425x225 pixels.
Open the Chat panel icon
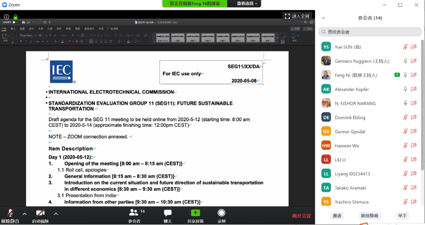(x=167, y=213)
